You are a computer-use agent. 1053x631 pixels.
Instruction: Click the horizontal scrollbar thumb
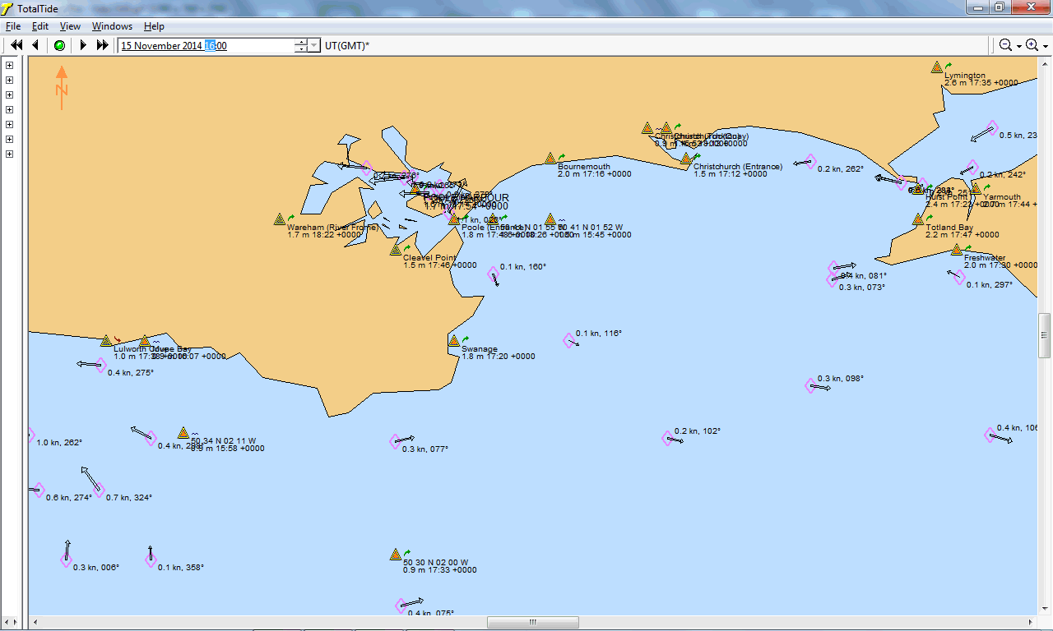click(532, 622)
